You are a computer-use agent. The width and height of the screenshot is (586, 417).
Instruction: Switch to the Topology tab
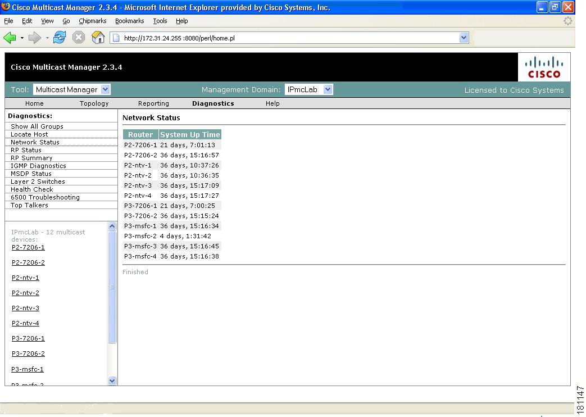click(94, 103)
